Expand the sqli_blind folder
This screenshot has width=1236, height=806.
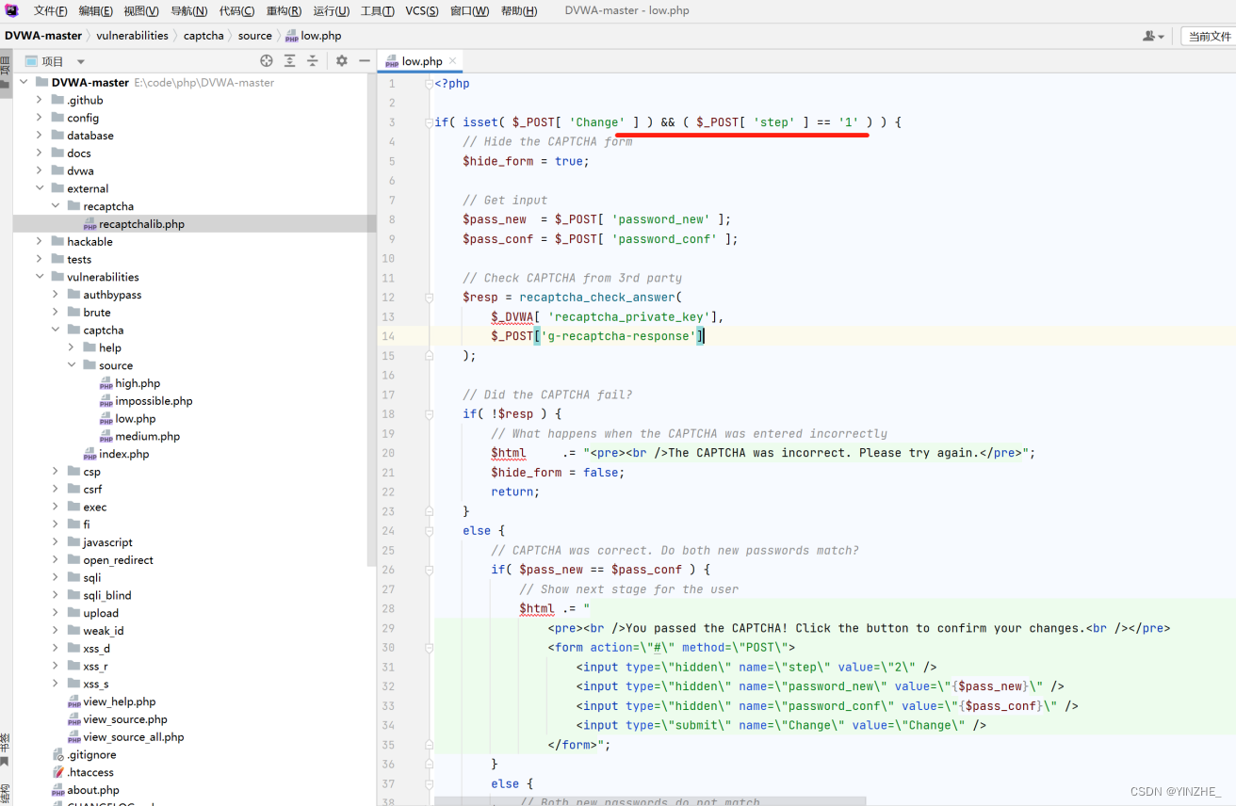(x=56, y=595)
